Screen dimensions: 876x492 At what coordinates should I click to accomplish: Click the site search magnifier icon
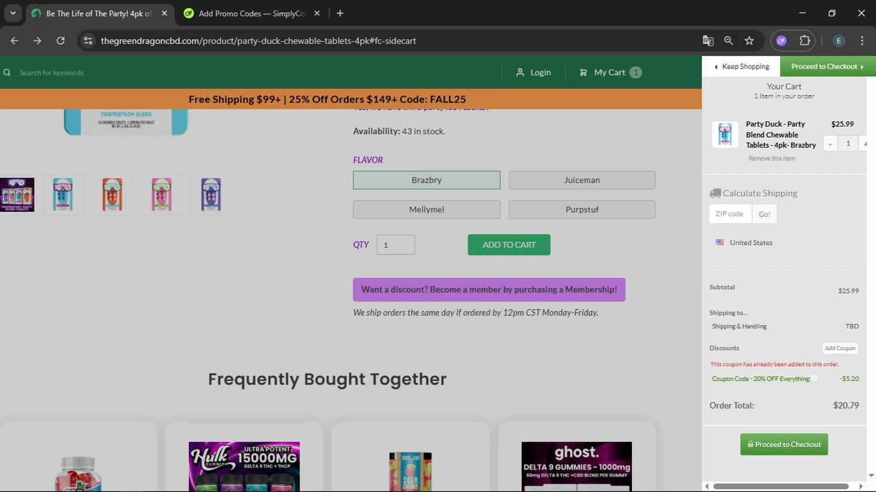(x=7, y=72)
